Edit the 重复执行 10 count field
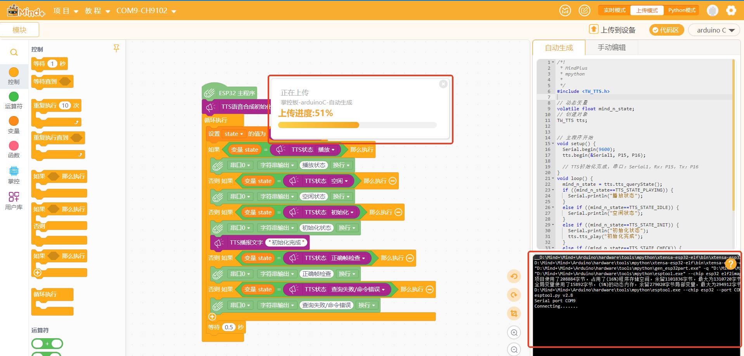The height and width of the screenshot is (356, 744). coord(65,106)
